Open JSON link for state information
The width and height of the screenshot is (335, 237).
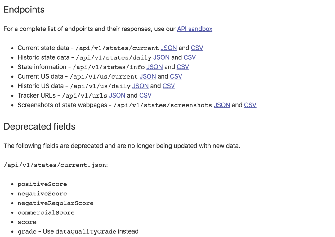(x=154, y=67)
